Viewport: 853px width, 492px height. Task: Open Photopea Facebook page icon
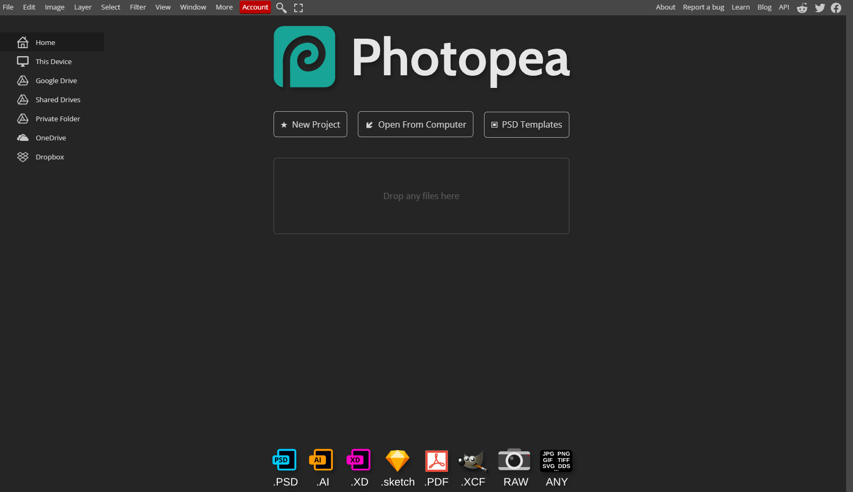(x=836, y=8)
